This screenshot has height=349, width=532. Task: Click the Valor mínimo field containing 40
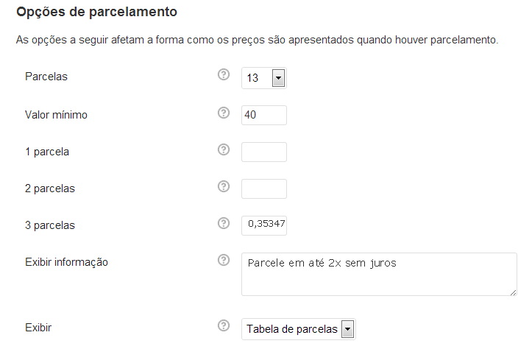pos(263,115)
